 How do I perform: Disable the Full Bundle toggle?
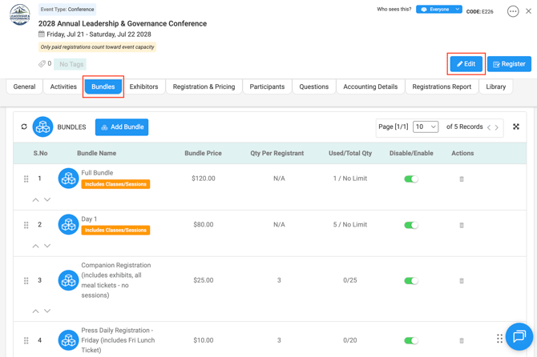click(411, 178)
